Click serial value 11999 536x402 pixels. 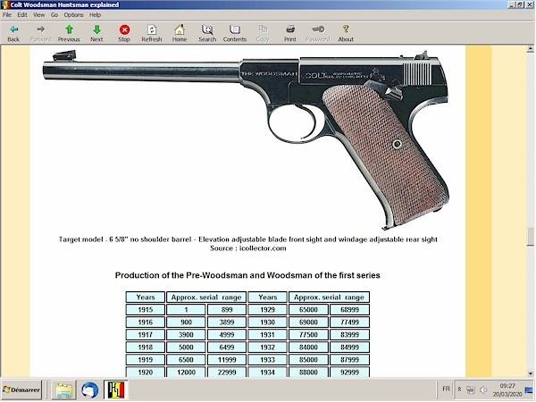click(227, 360)
